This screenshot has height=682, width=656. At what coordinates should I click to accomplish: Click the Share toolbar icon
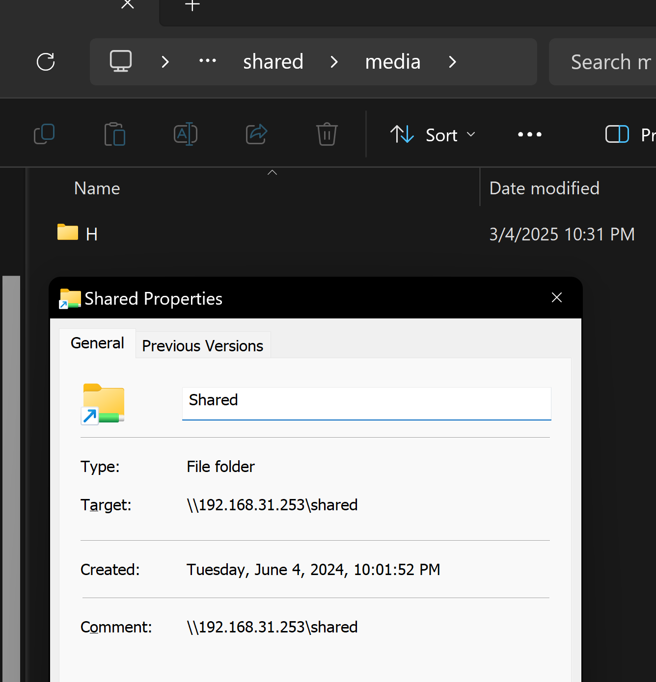(x=256, y=134)
